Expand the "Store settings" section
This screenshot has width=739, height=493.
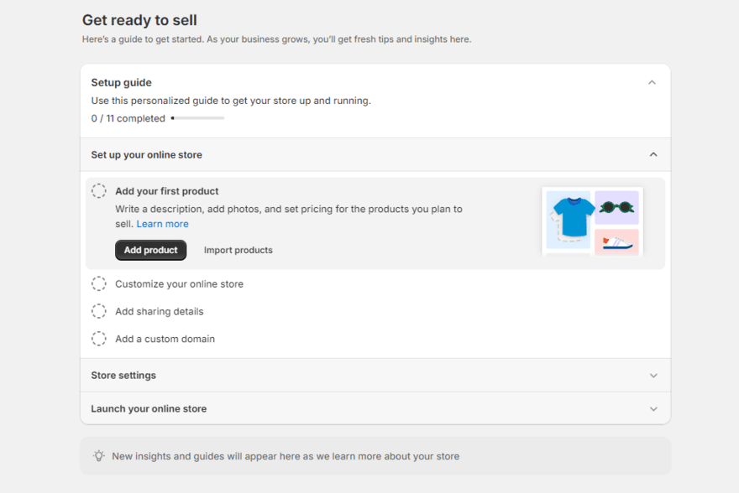(653, 375)
